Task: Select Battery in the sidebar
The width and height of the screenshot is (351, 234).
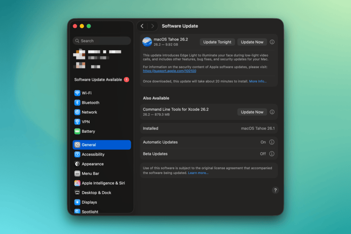Action: coord(102,131)
